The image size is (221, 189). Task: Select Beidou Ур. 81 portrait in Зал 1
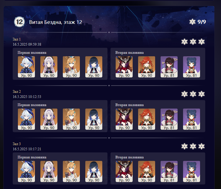(169, 67)
